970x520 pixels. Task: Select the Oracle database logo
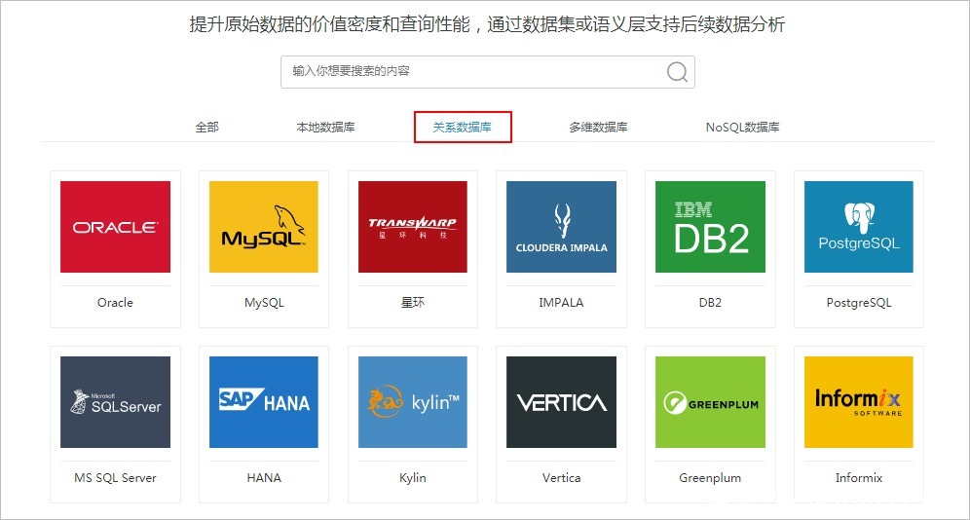[x=115, y=227]
